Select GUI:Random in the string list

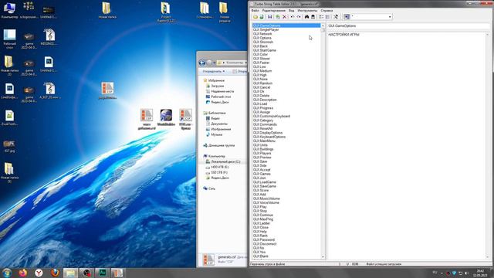[262, 83]
